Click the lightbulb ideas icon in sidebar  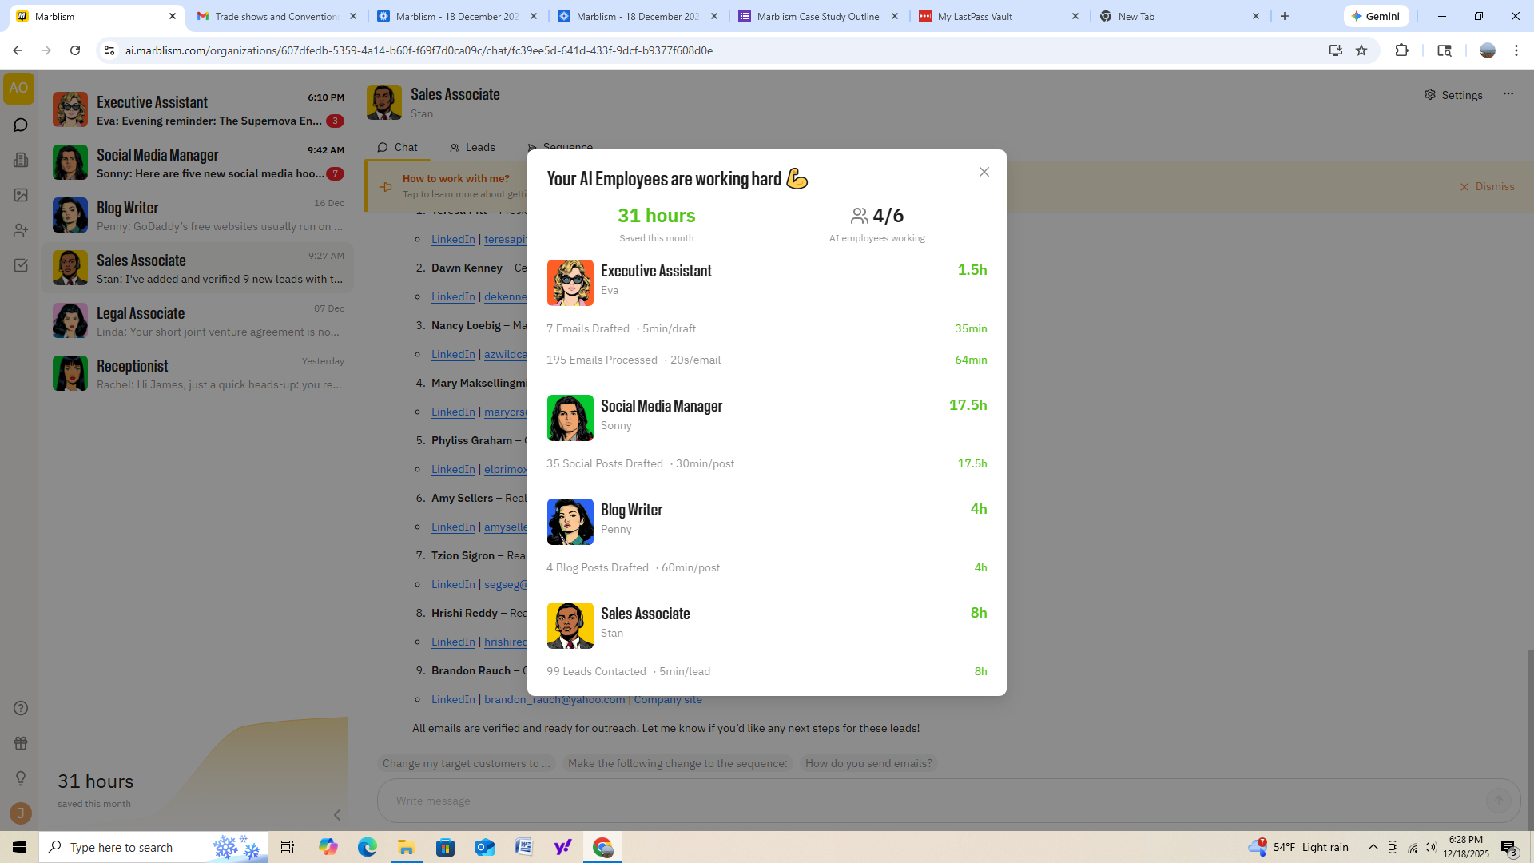(x=21, y=778)
